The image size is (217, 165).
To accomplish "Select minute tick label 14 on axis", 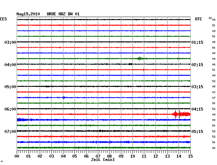I will point(179,156).
